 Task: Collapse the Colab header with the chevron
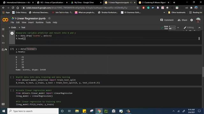point(199,28)
